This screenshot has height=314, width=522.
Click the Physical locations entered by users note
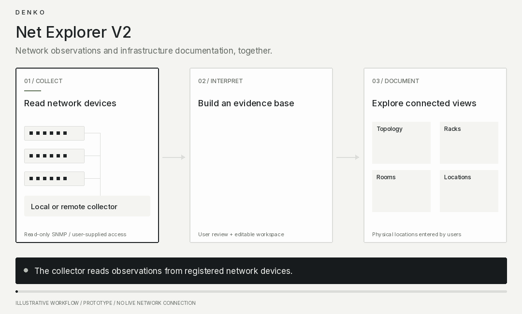[417, 234]
